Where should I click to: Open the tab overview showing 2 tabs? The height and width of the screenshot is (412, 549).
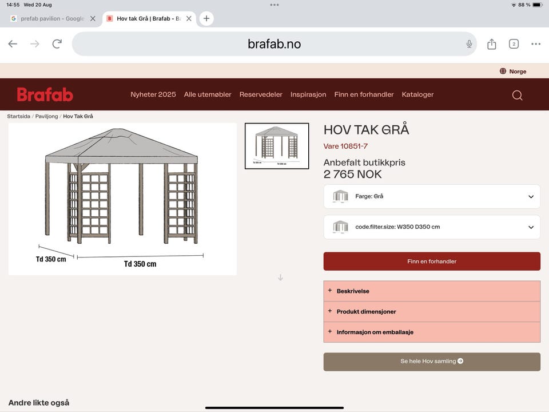(x=514, y=43)
